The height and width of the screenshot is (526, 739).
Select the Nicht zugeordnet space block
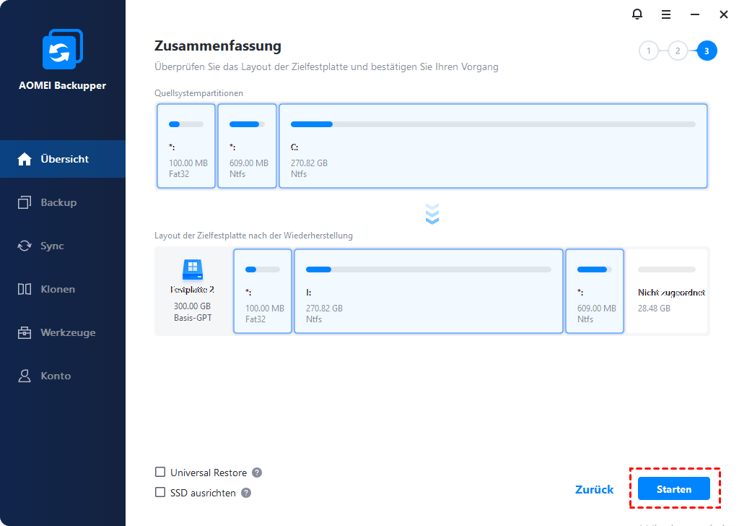(667, 291)
